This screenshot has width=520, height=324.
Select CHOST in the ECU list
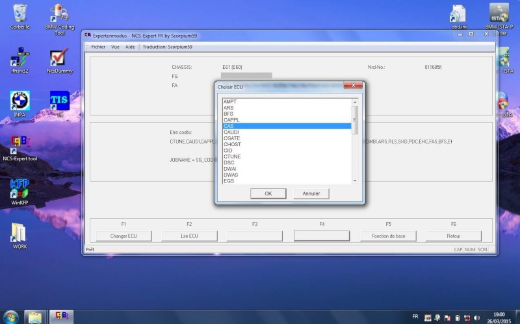tap(287, 144)
